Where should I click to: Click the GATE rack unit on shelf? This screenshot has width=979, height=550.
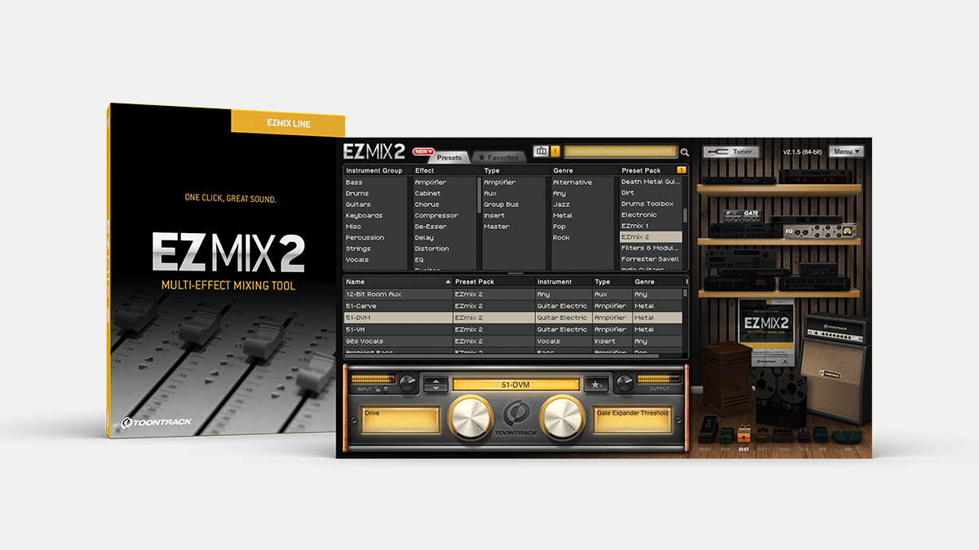pyautogui.click(x=742, y=214)
